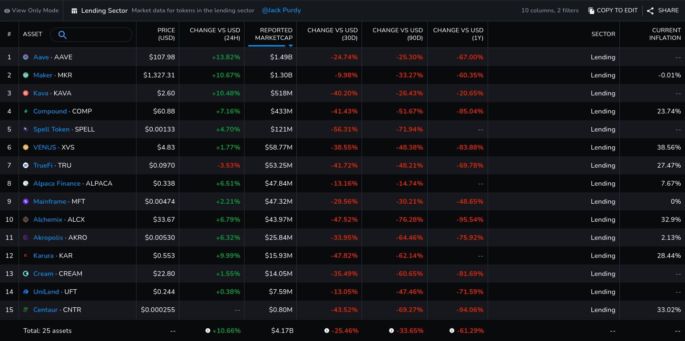Open the Aave asset link
This screenshot has width=685, height=341.
(41, 57)
